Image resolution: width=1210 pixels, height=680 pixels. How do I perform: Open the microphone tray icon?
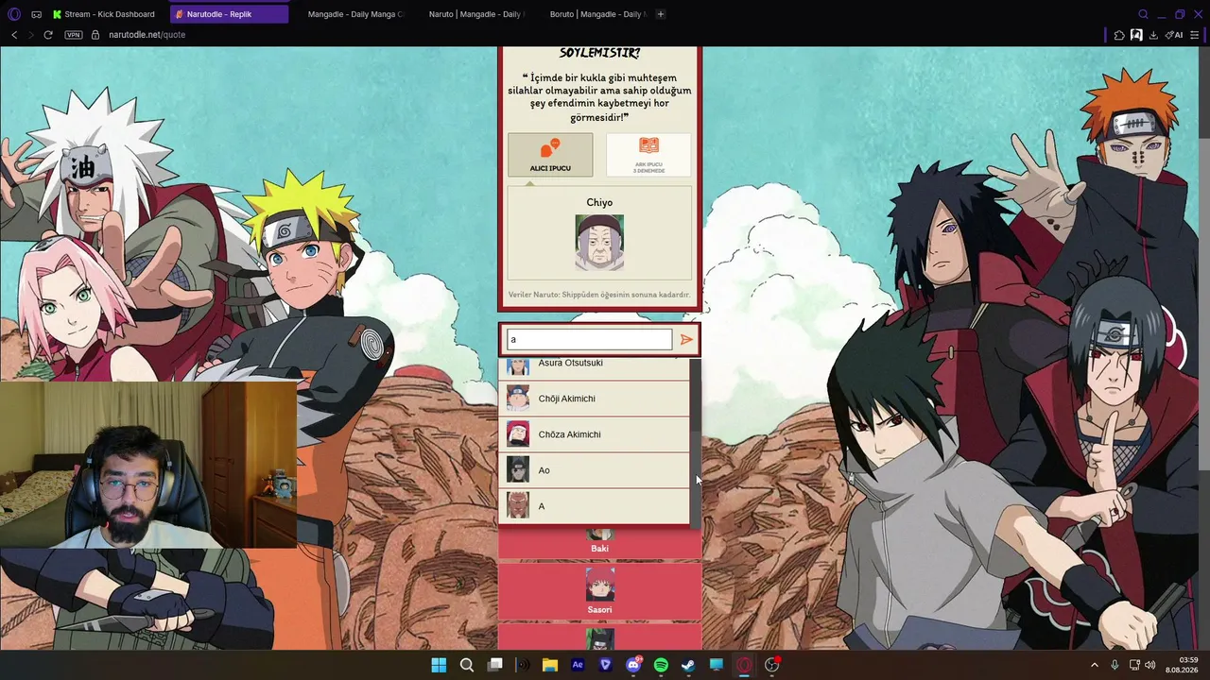[x=1115, y=665]
